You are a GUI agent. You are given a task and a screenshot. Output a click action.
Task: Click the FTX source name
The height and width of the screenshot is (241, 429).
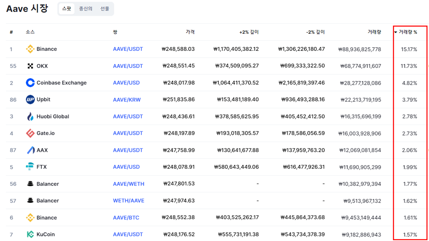(x=42, y=167)
